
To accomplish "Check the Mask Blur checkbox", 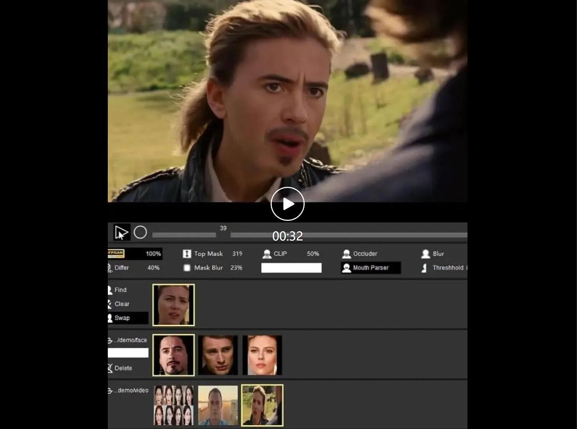I will 187,268.
